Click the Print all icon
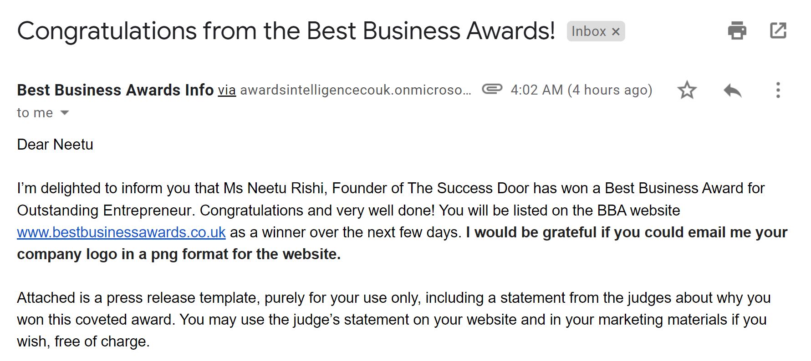811x361 pixels. (737, 31)
